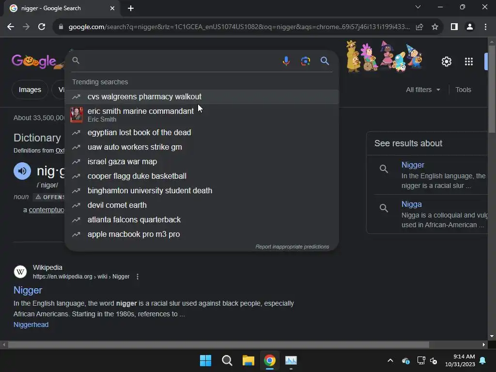Show hidden system tray icons
Screen dimensions: 496x372
(x=390, y=360)
